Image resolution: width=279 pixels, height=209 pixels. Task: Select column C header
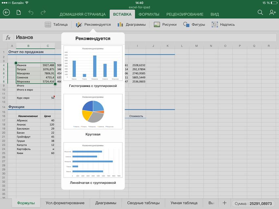click(x=48, y=46)
